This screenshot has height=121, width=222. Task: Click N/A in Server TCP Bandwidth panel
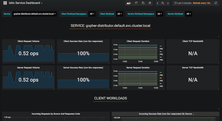(193, 80)
